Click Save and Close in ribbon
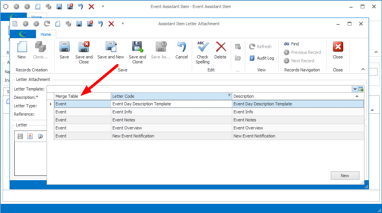This screenshot has height=213, width=382. pos(84,53)
